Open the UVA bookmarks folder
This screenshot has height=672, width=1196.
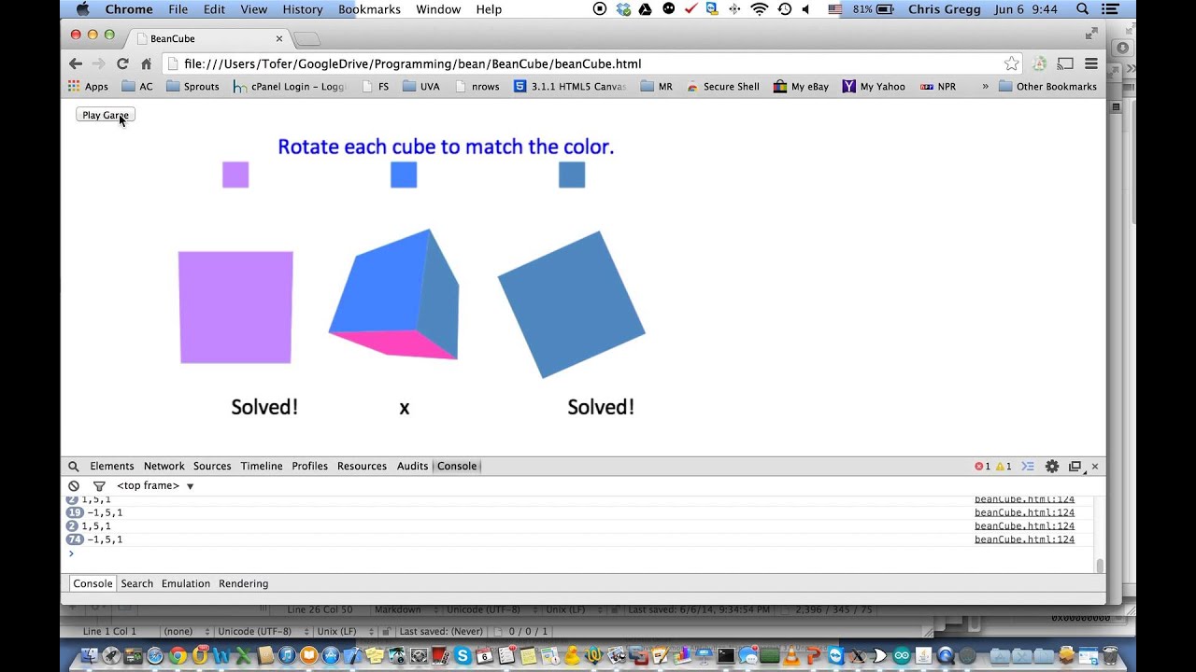point(421,86)
